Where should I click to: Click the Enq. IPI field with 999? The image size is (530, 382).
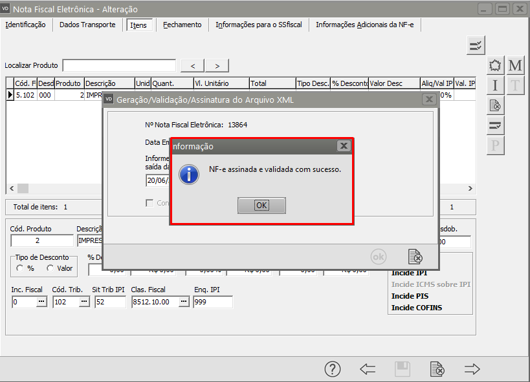[x=213, y=302]
